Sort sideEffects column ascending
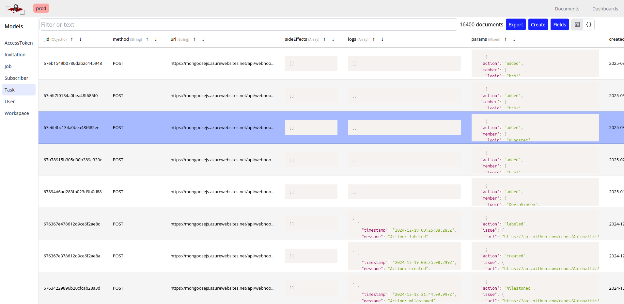624x304 pixels. pyautogui.click(x=324, y=39)
